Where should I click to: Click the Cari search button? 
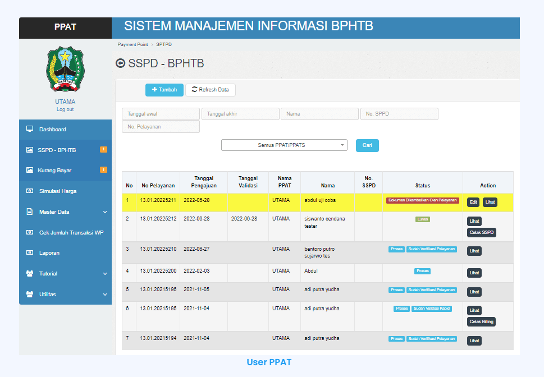(x=367, y=145)
